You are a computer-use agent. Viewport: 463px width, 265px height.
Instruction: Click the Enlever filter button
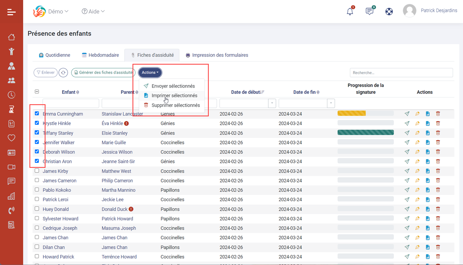coord(46,73)
